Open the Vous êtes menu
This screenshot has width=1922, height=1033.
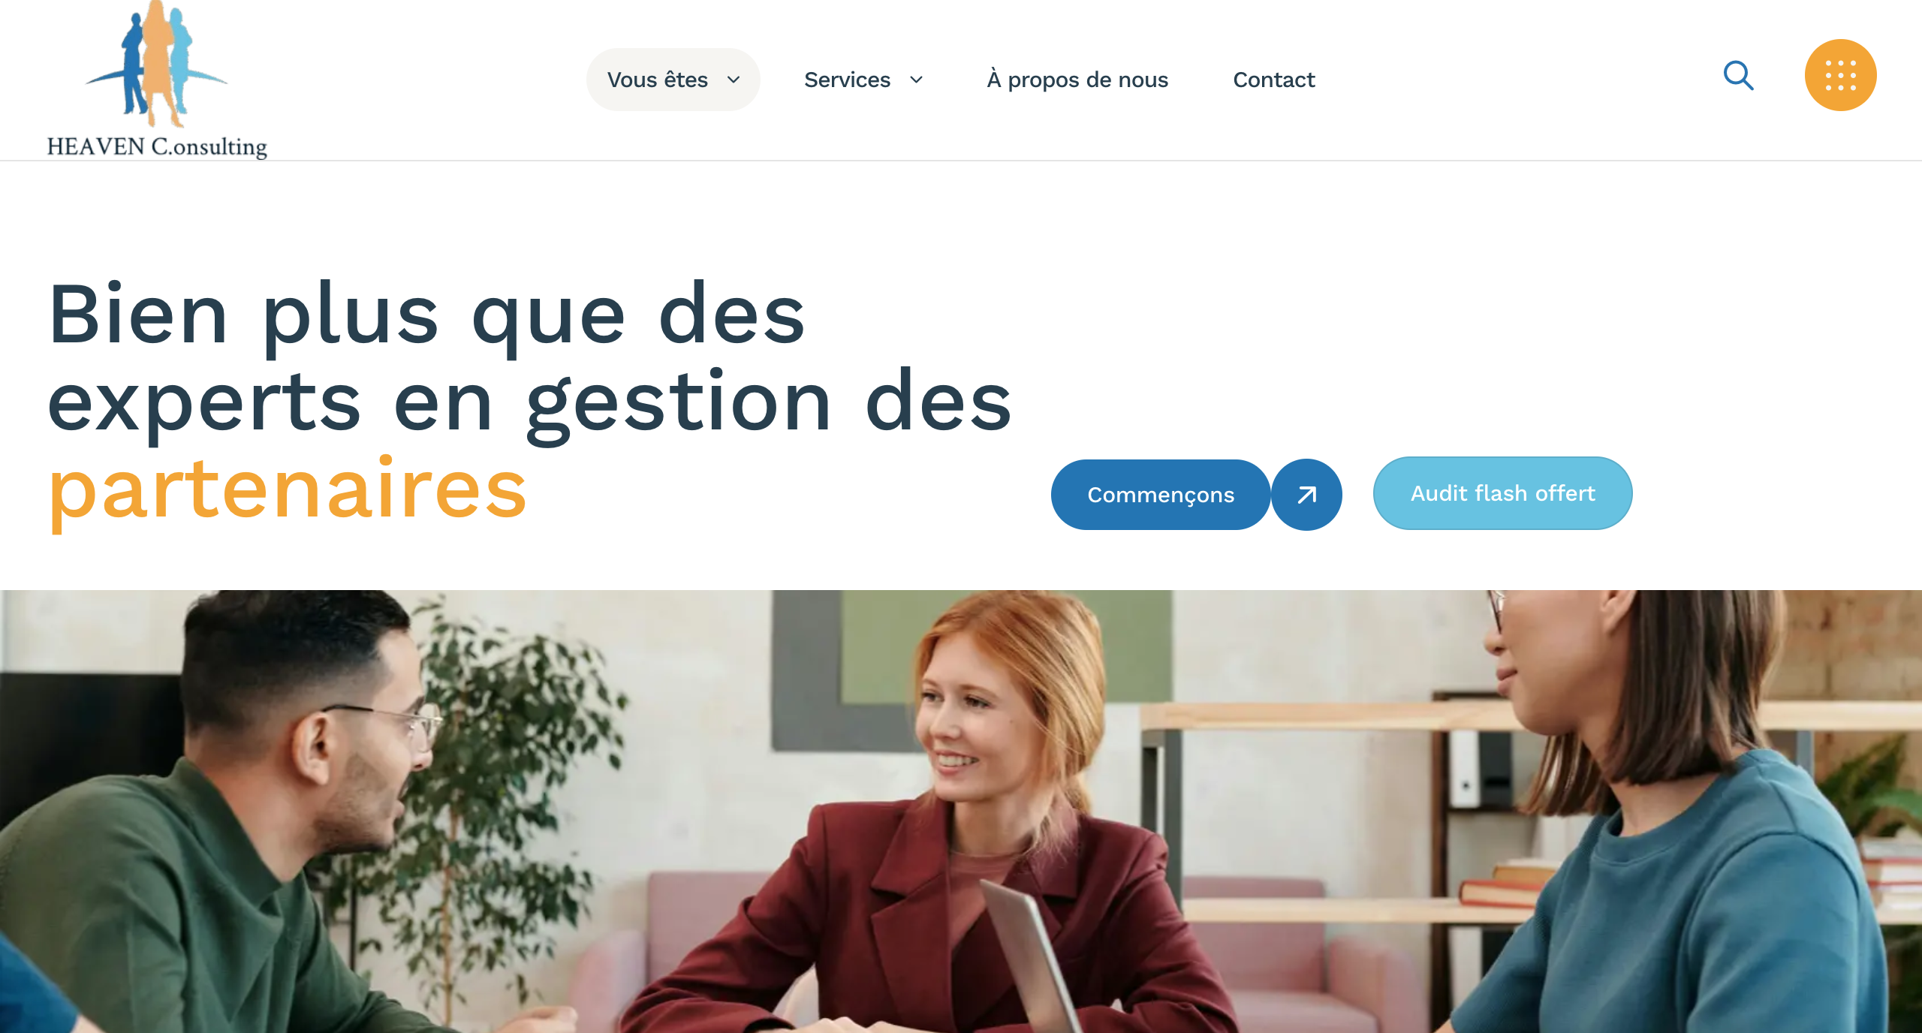673,80
